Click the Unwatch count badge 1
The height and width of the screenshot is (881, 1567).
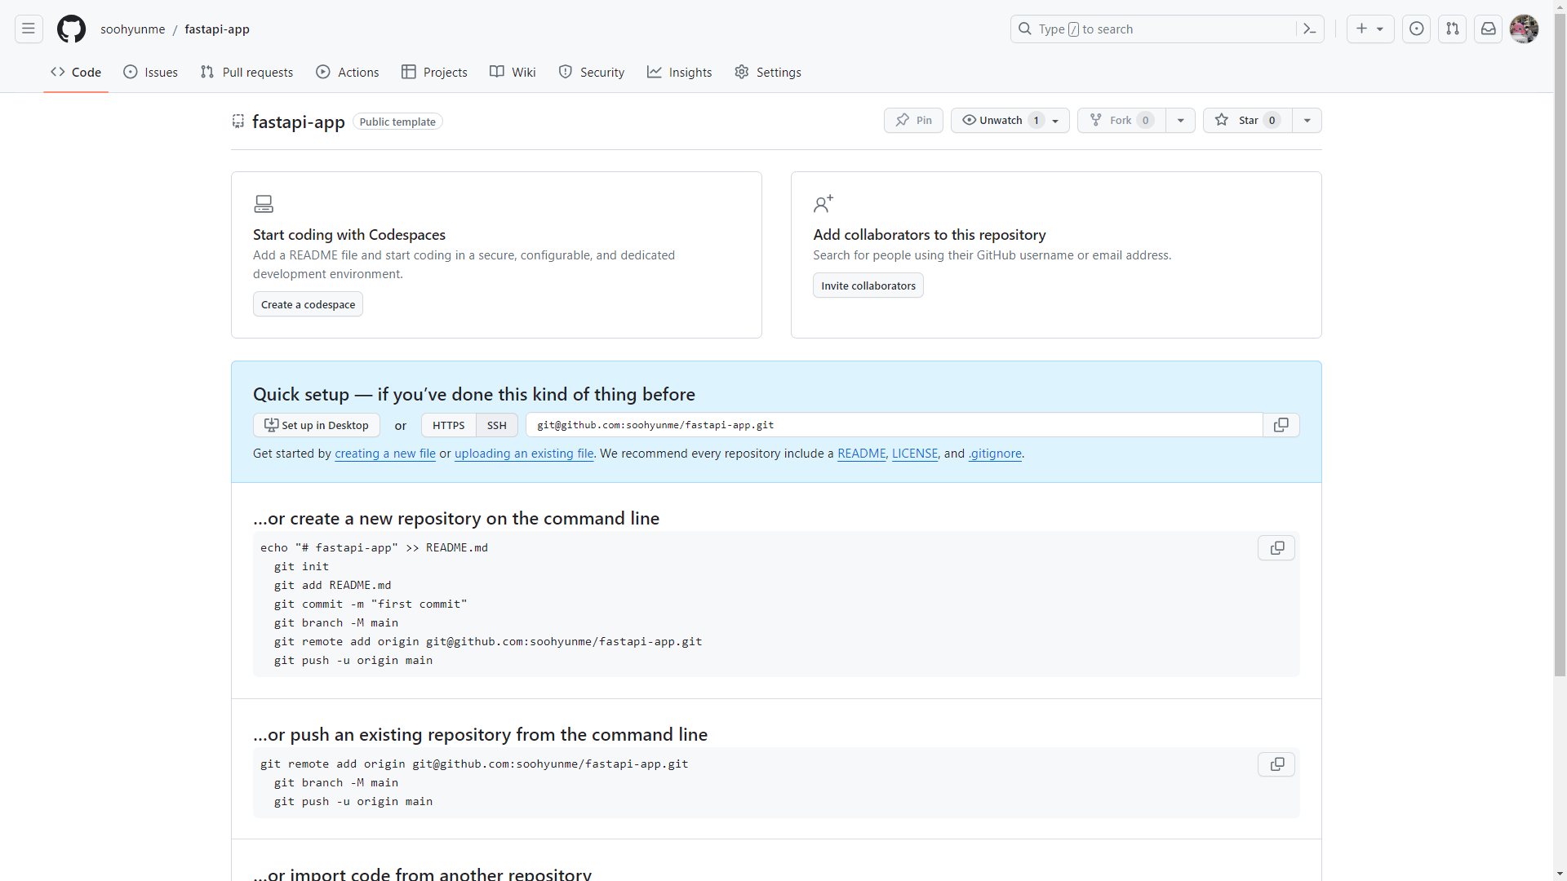(1037, 121)
